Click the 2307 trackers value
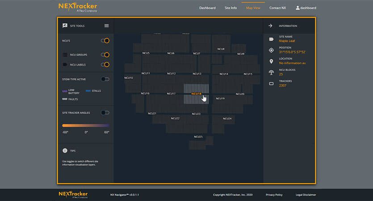373x201 pixels. tap(283, 85)
